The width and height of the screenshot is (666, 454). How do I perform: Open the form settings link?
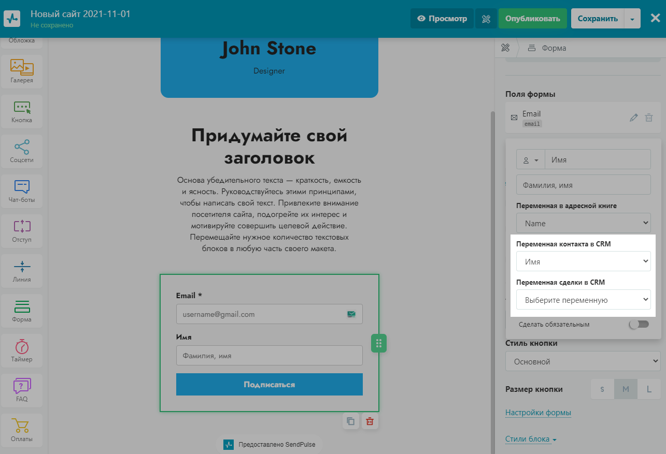pyautogui.click(x=538, y=413)
